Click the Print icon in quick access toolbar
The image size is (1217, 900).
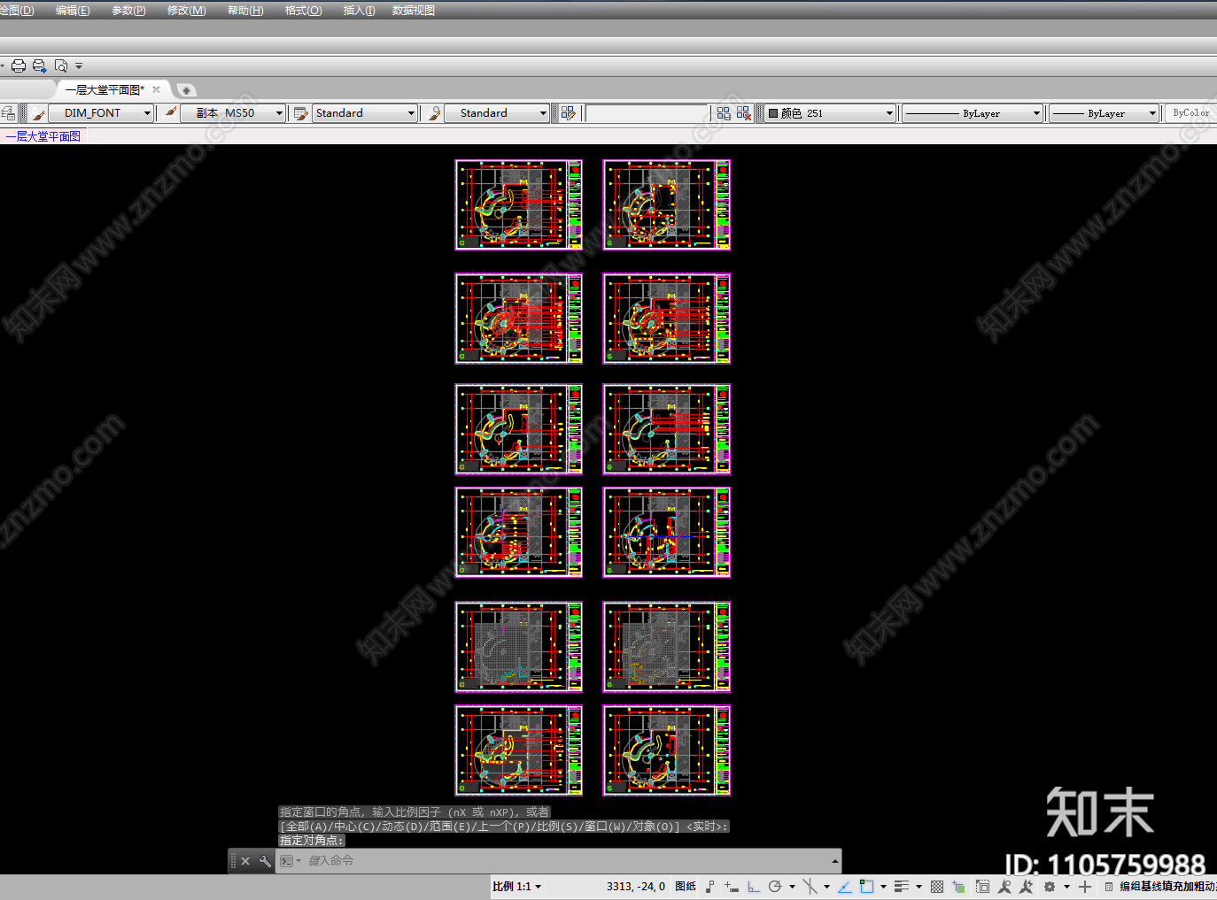(19, 66)
